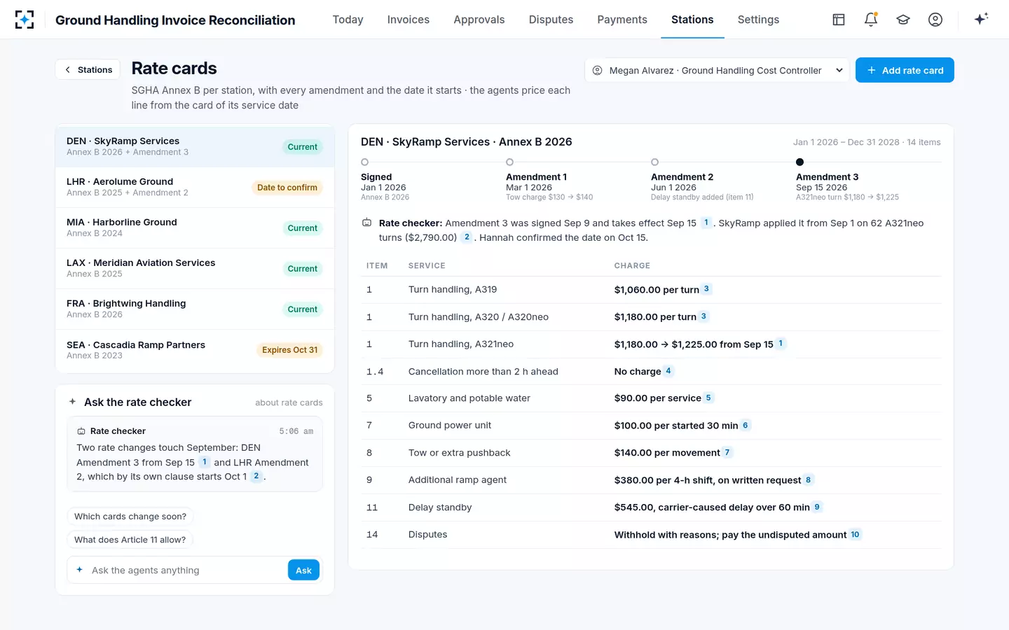Open citation 3 on the A320 / A320neo charge
The image size is (1009, 630).
click(x=703, y=316)
